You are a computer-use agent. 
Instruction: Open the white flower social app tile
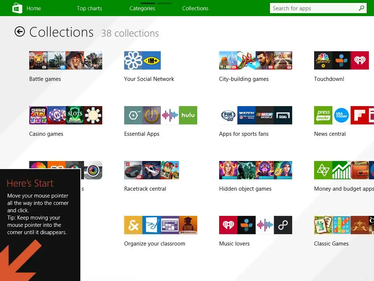(x=133, y=60)
